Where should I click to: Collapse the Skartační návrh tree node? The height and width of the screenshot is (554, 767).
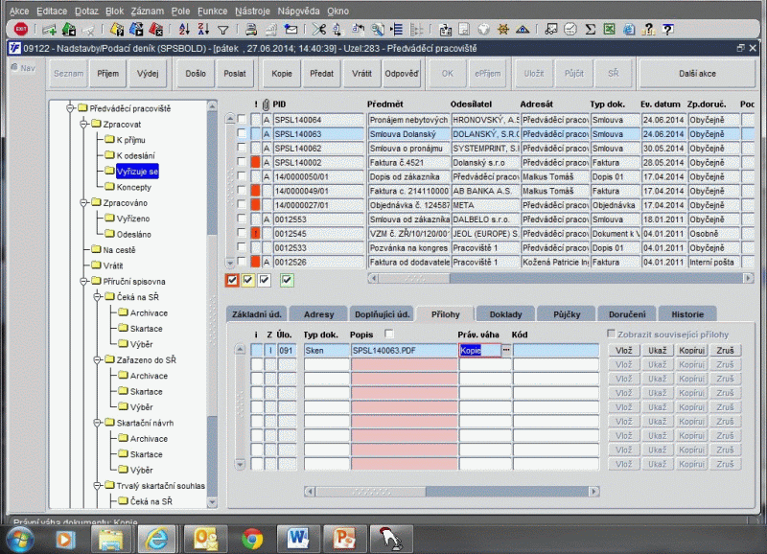pyautogui.click(x=98, y=423)
